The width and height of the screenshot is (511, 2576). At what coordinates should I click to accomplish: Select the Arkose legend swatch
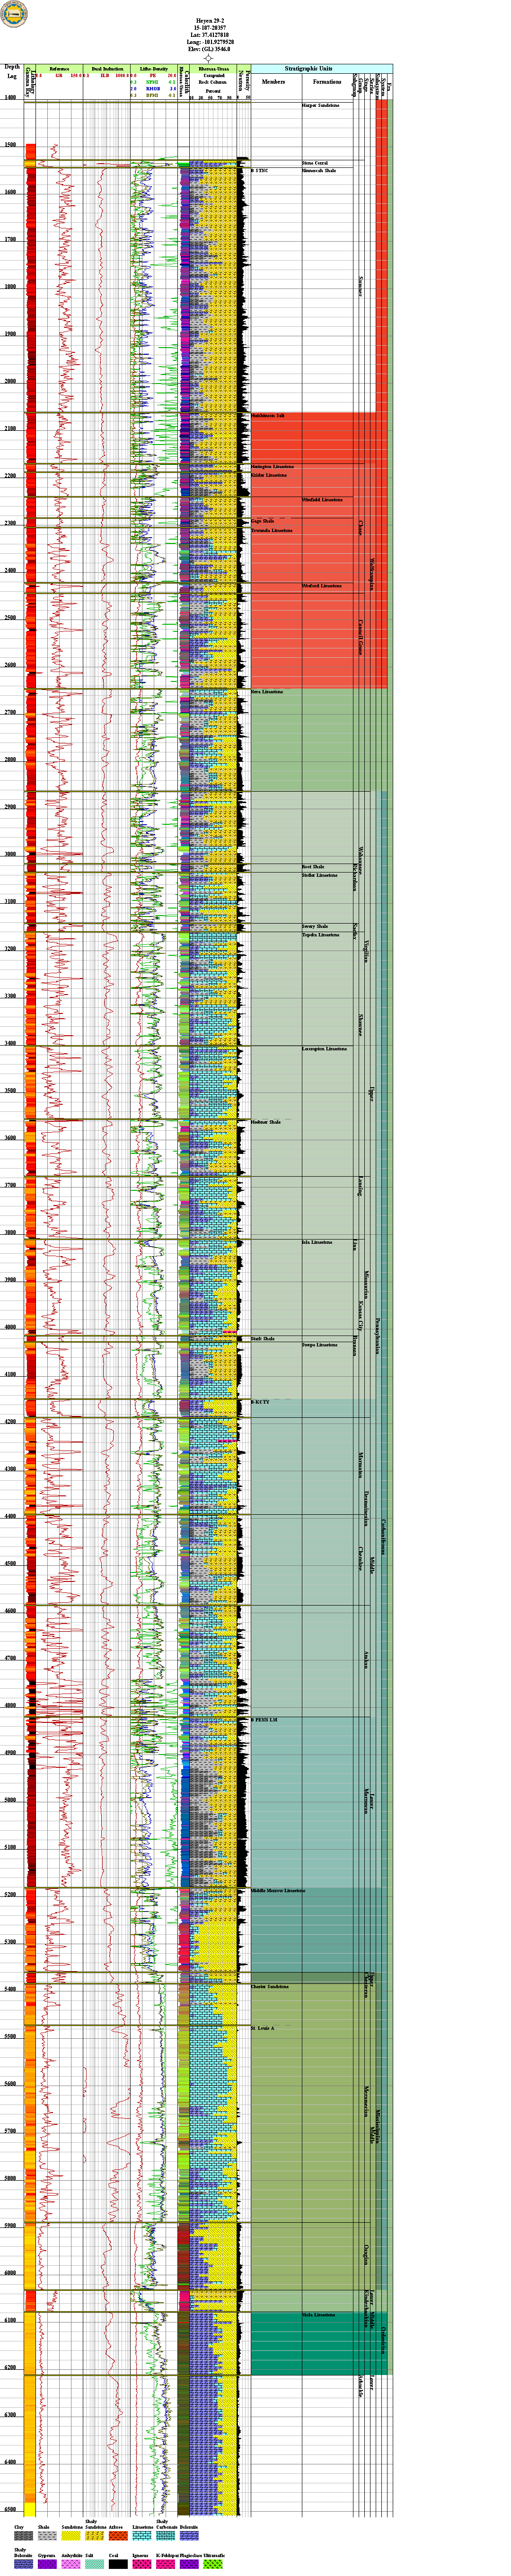click(x=118, y=2535)
